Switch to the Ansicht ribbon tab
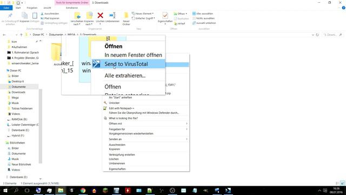 [47, 8]
